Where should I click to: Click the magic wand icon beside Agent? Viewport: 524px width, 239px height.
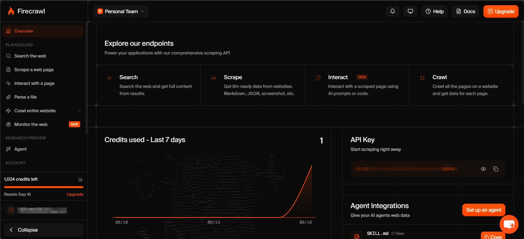pyautogui.click(x=9, y=149)
